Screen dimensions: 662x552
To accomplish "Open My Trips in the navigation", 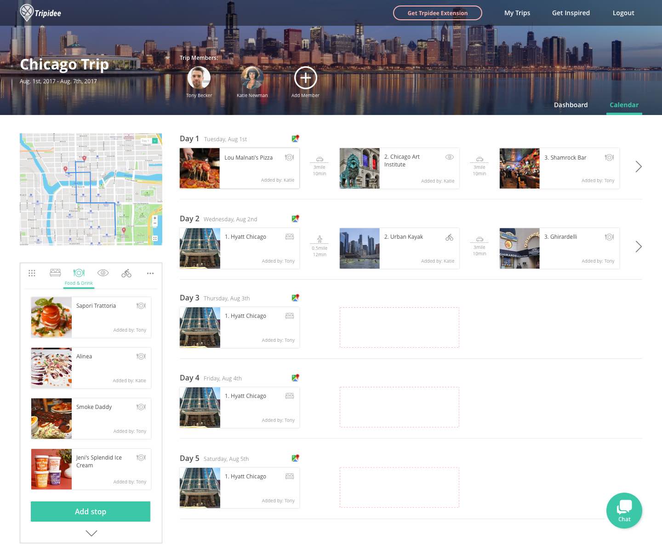I will pos(517,13).
